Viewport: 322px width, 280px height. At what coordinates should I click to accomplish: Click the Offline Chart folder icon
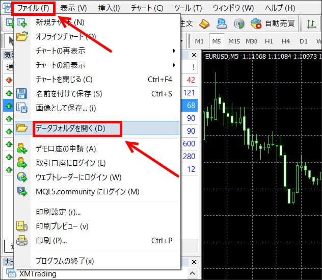22,37
